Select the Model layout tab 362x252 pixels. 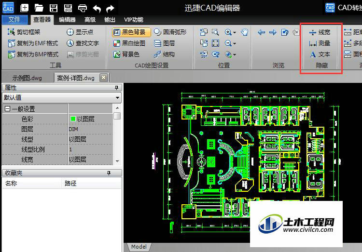(x=139, y=247)
